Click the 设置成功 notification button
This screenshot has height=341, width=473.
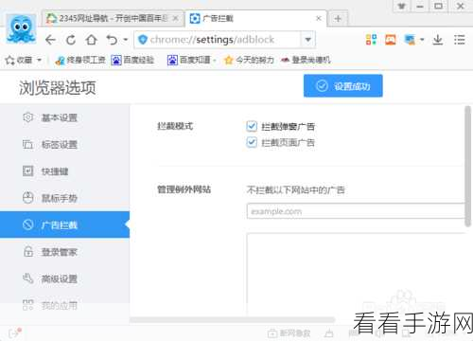pyautogui.click(x=343, y=86)
